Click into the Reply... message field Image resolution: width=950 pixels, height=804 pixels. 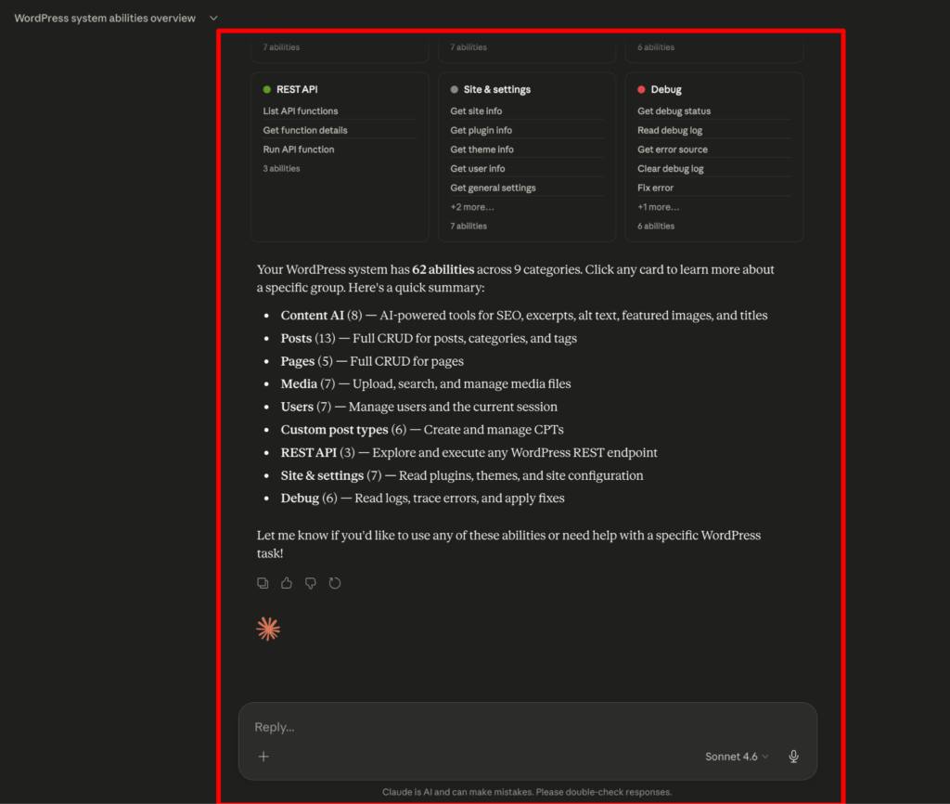(x=527, y=727)
